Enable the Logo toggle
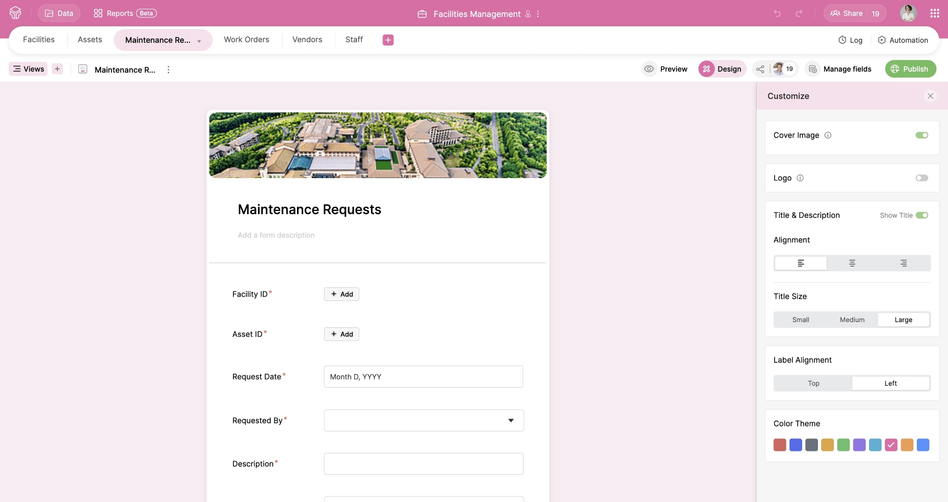This screenshot has width=948, height=502. (x=921, y=178)
